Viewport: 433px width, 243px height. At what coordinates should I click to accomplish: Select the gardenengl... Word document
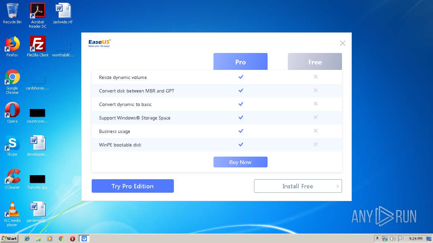click(x=38, y=212)
